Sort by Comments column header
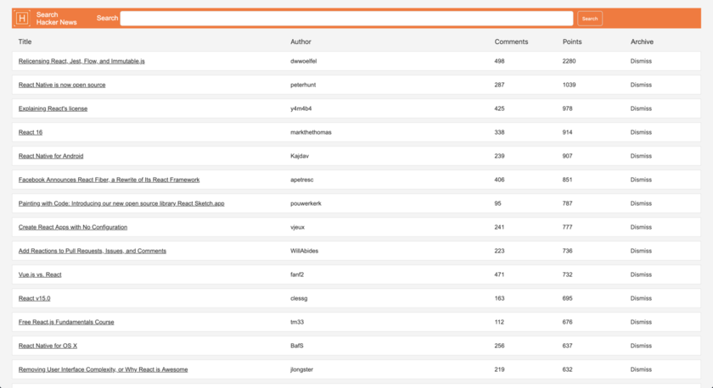This screenshot has width=713, height=388. [x=511, y=42]
